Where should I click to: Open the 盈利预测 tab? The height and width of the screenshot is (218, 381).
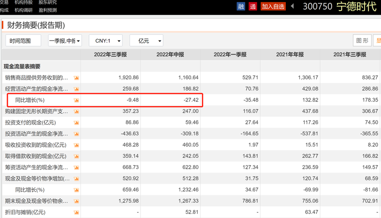pyautogui.click(x=48, y=10)
